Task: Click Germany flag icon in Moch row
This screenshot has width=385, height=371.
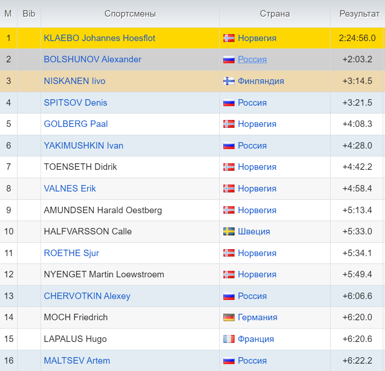Action: [229, 317]
